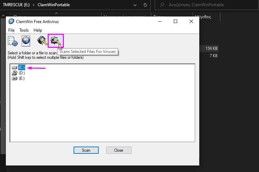The width and height of the screenshot is (259, 172).
Task: Select the (C:) drive entry
Action: pos(22,67)
